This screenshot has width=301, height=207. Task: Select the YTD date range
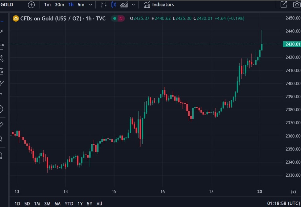coord(69,204)
